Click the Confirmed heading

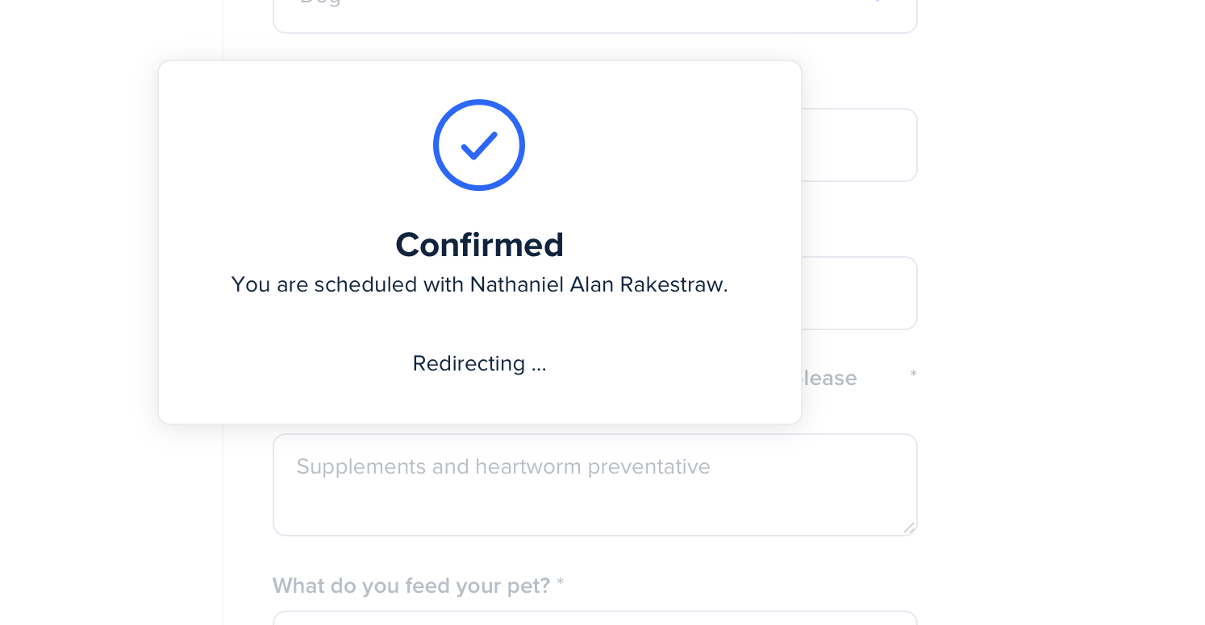click(479, 245)
